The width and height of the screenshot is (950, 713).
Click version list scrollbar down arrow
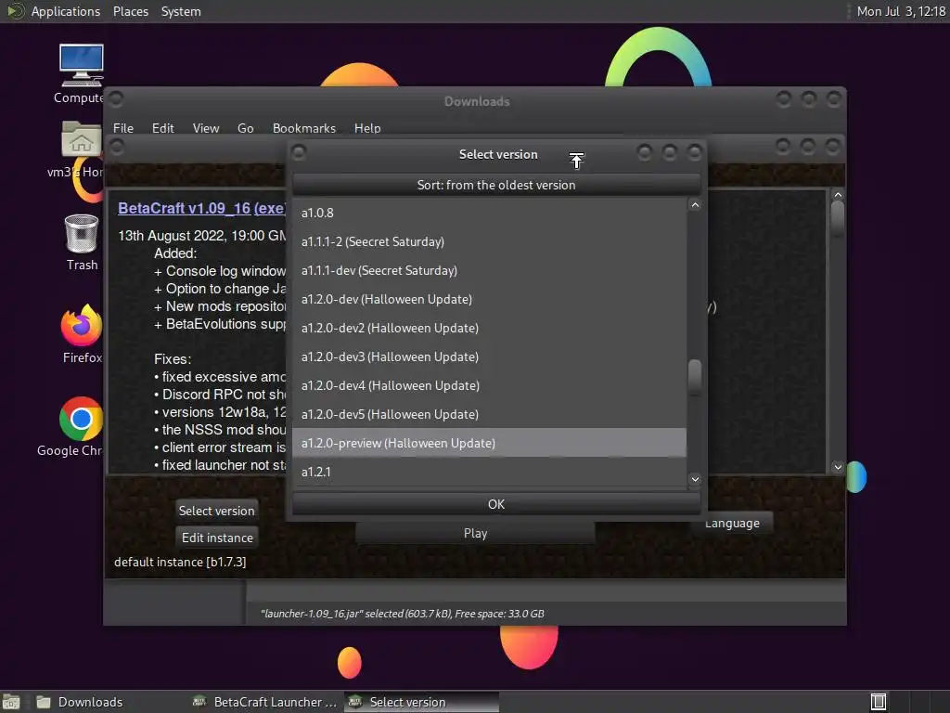(x=695, y=479)
